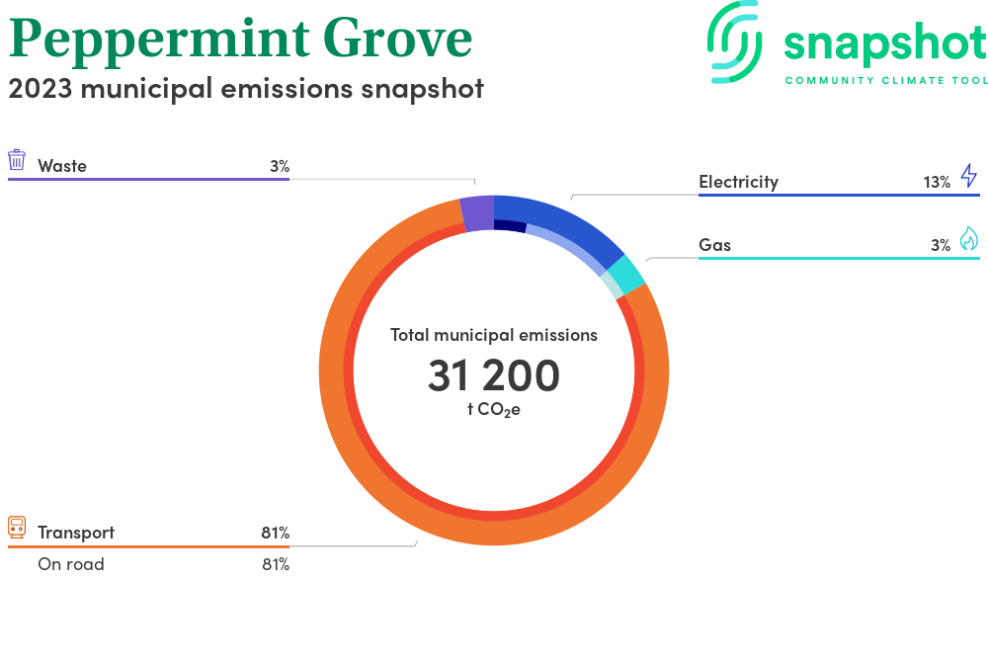This screenshot has width=988, height=662.
Task: Click the snapshot wordmark text
Action: (884, 41)
